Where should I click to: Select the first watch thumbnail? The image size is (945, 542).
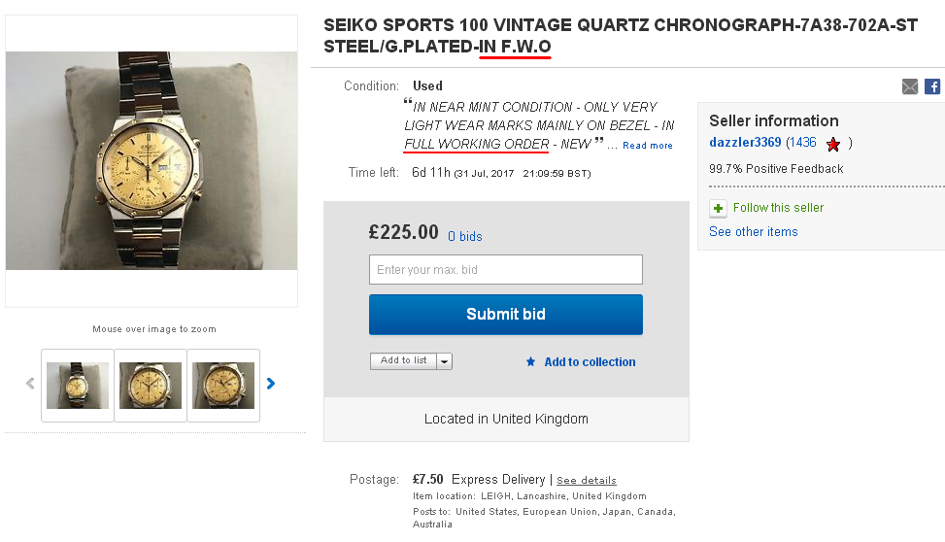pos(78,385)
